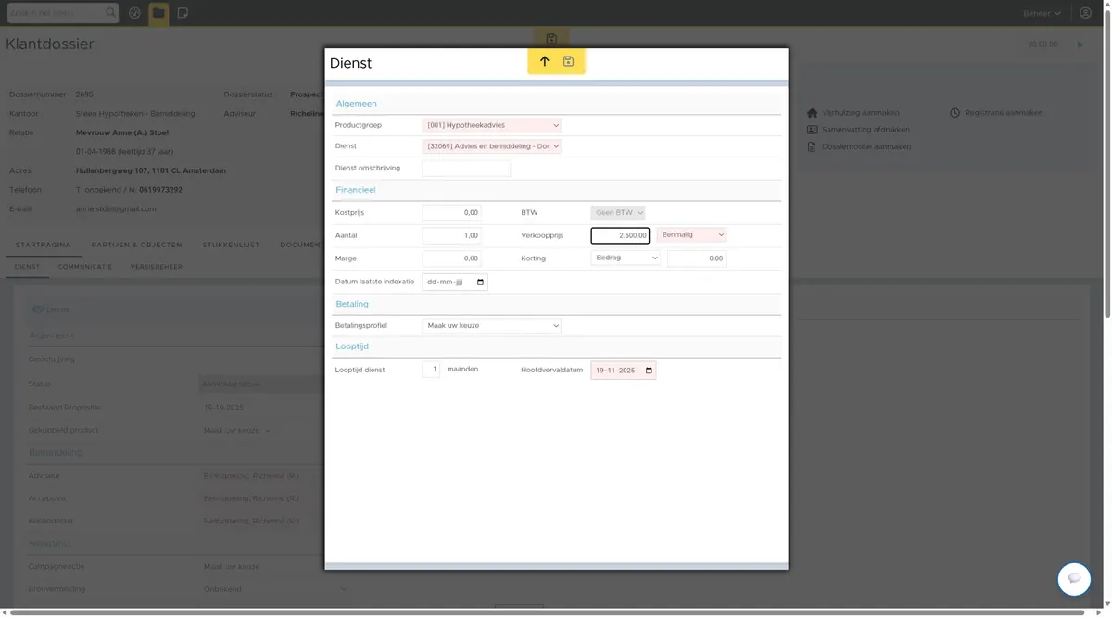1112x617 pixels.
Task: Open the Versiebeheer sub-tab
Action: pos(157,267)
